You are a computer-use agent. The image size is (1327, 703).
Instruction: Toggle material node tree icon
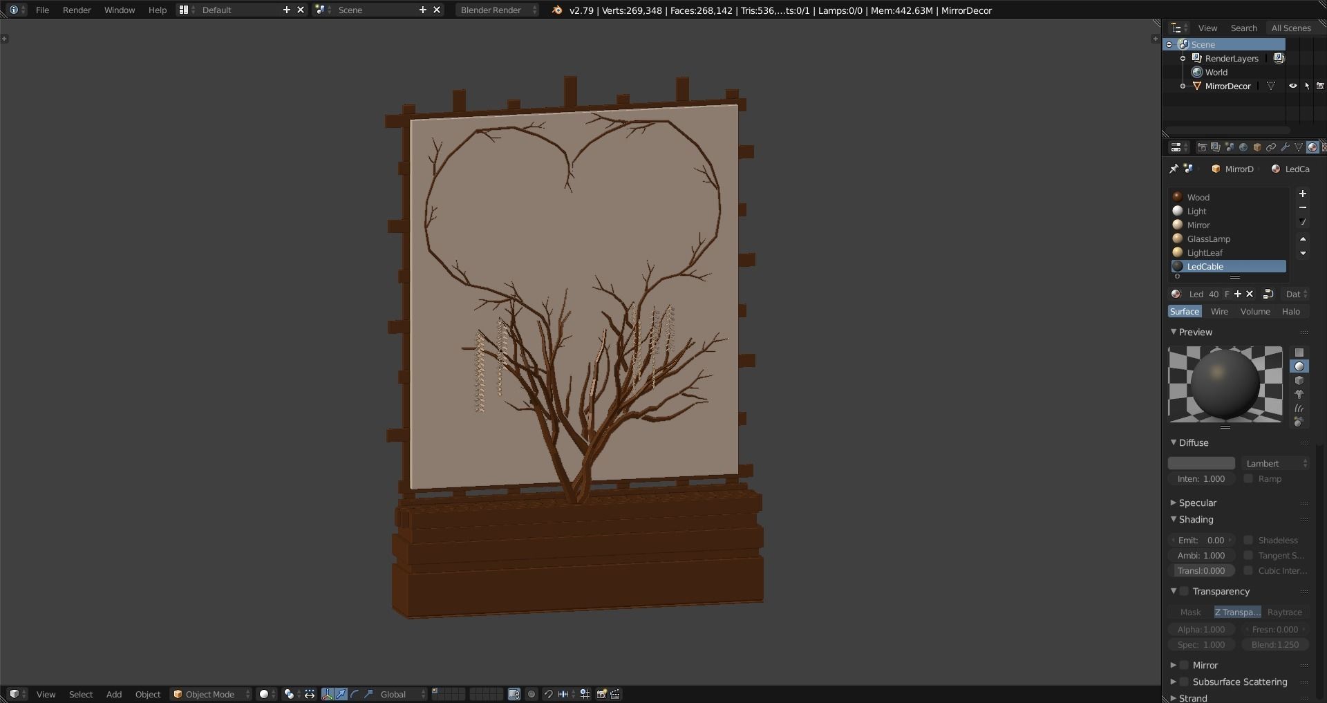coord(1268,294)
